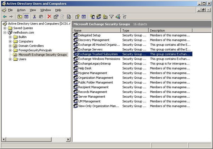
Task: Click the red Delete X icon
Action: click(x=49, y=17)
